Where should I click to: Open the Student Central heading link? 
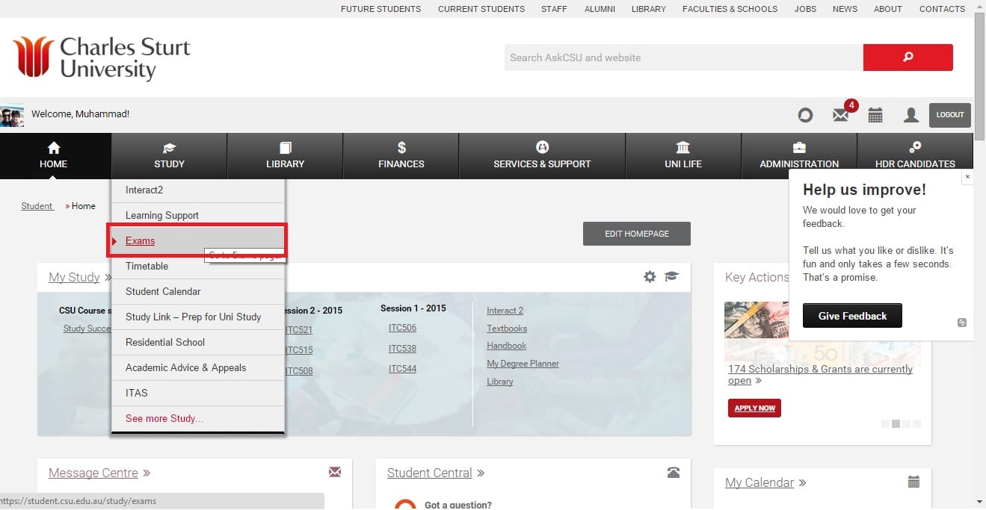430,473
